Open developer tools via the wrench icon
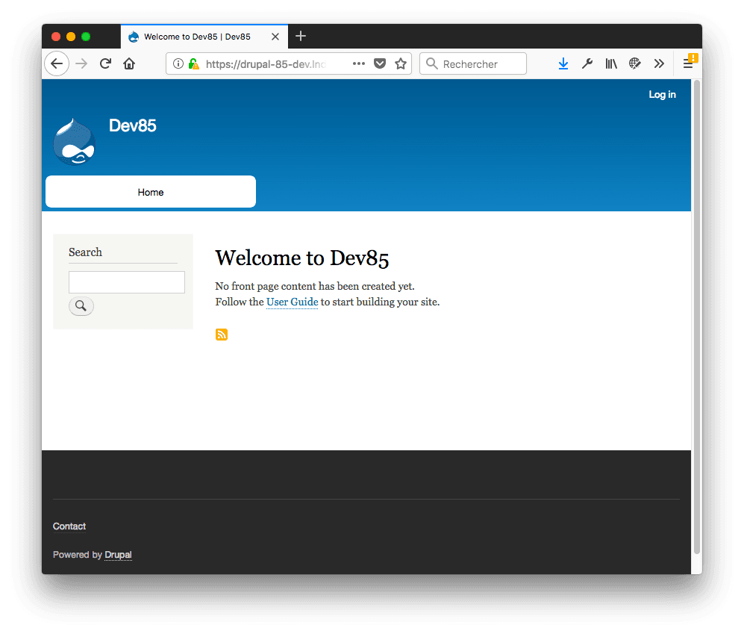 pos(587,63)
